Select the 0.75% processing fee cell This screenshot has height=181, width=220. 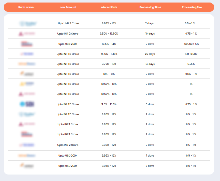[191, 64]
